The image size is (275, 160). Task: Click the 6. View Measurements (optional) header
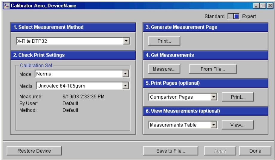[x=206, y=111]
